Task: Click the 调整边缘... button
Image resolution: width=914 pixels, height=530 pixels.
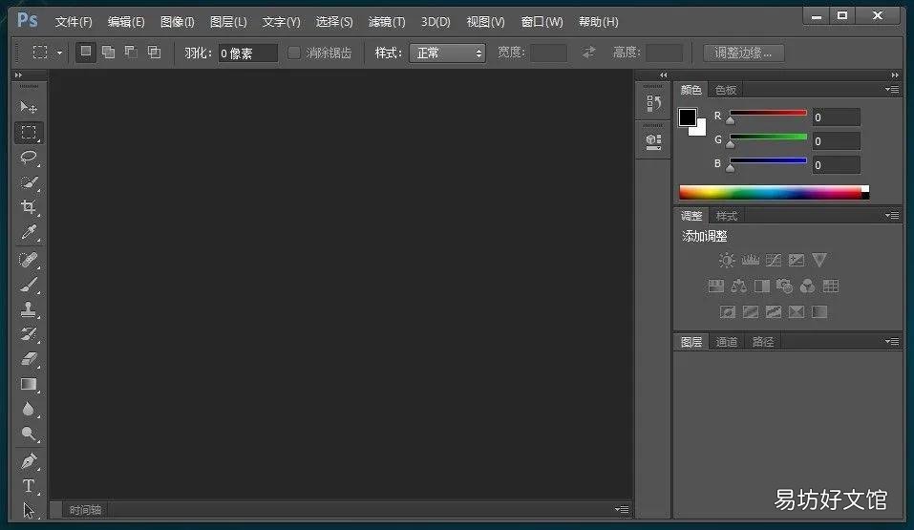Action: [743, 53]
